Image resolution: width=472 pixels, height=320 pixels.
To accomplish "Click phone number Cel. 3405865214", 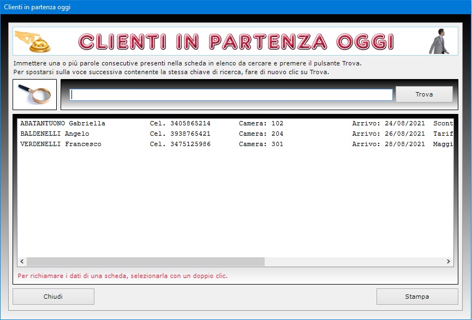I will coord(180,123).
